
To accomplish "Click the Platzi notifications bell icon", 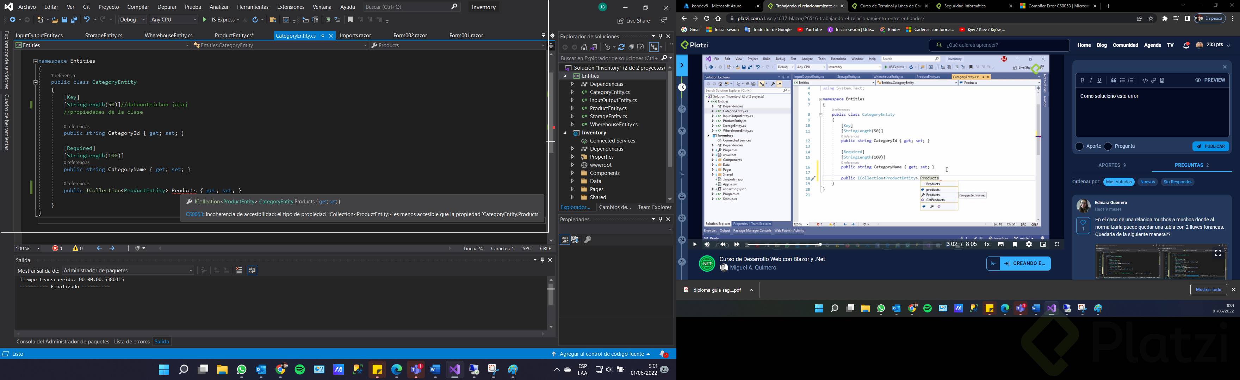I will click(x=1186, y=46).
